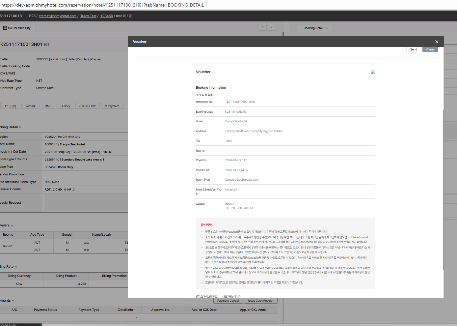Close the Booking Detail tab via its X
The height and width of the screenshot is (326, 457).
coord(327,28)
